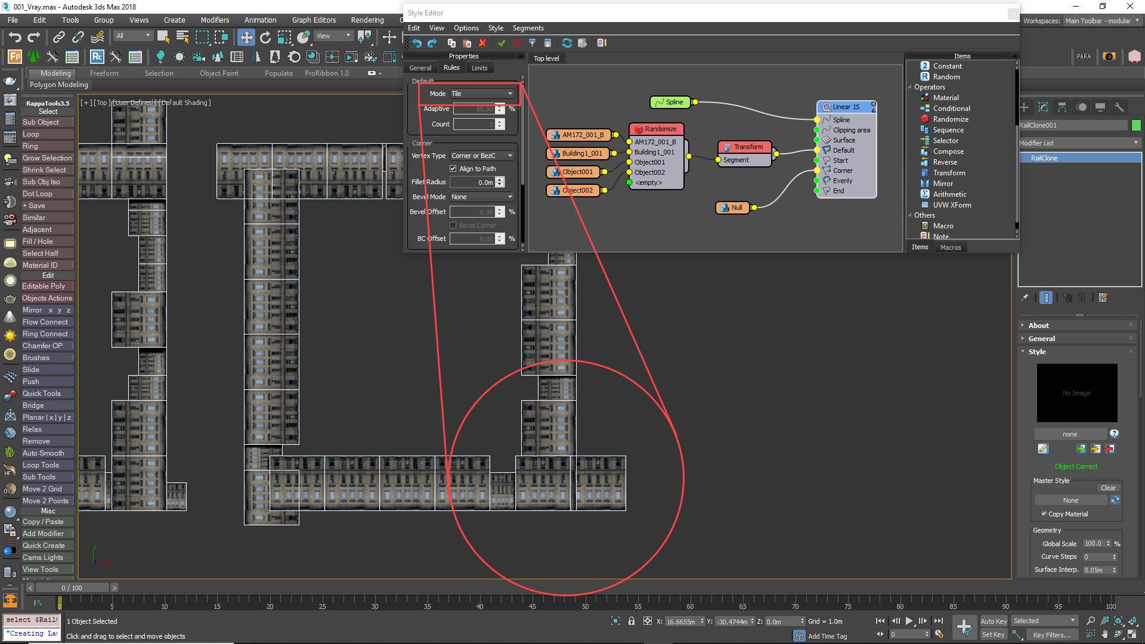Click Undo in the Style Editor toolbar
Viewport: 1145px width, 644px height.
pos(416,43)
